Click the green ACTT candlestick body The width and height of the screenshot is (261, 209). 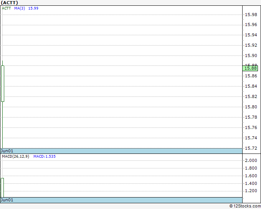tap(3, 83)
